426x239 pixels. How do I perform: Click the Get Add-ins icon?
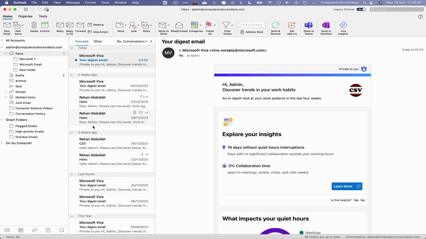[x=292, y=25]
